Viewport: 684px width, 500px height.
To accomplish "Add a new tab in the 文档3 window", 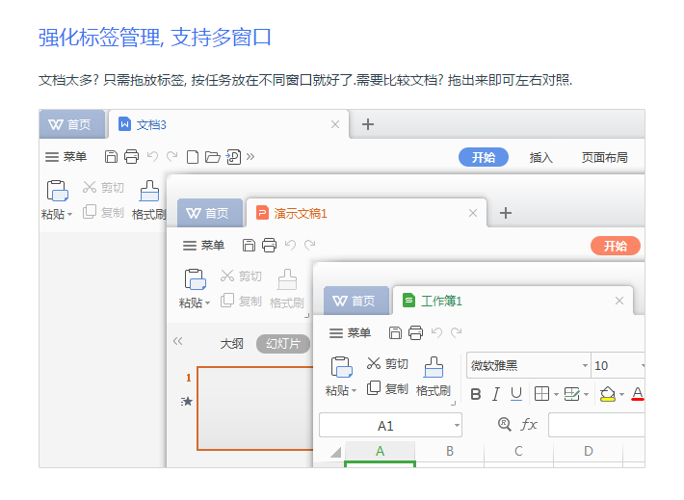I will pyautogui.click(x=368, y=124).
